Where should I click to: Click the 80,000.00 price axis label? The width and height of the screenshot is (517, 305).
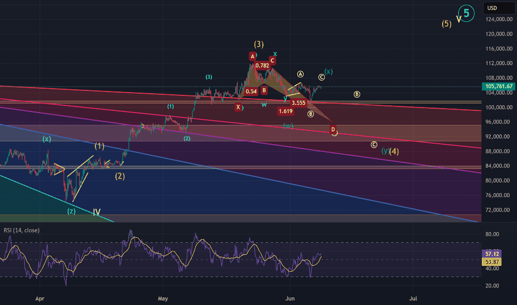point(499,181)
